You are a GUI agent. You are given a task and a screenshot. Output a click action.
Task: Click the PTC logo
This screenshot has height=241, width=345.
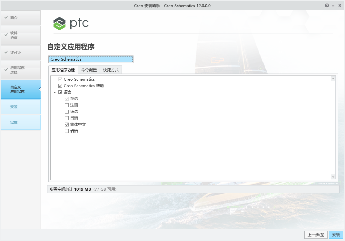tap(71, 23)
